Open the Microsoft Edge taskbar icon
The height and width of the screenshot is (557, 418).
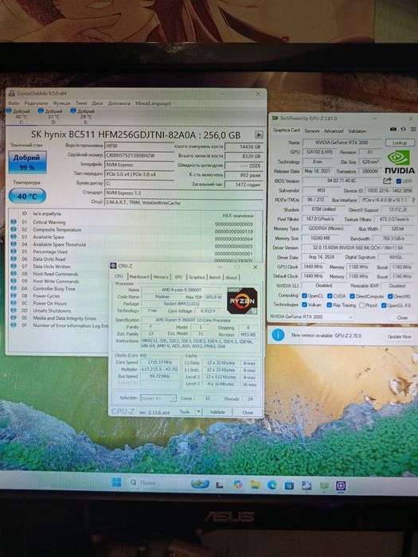272,485
